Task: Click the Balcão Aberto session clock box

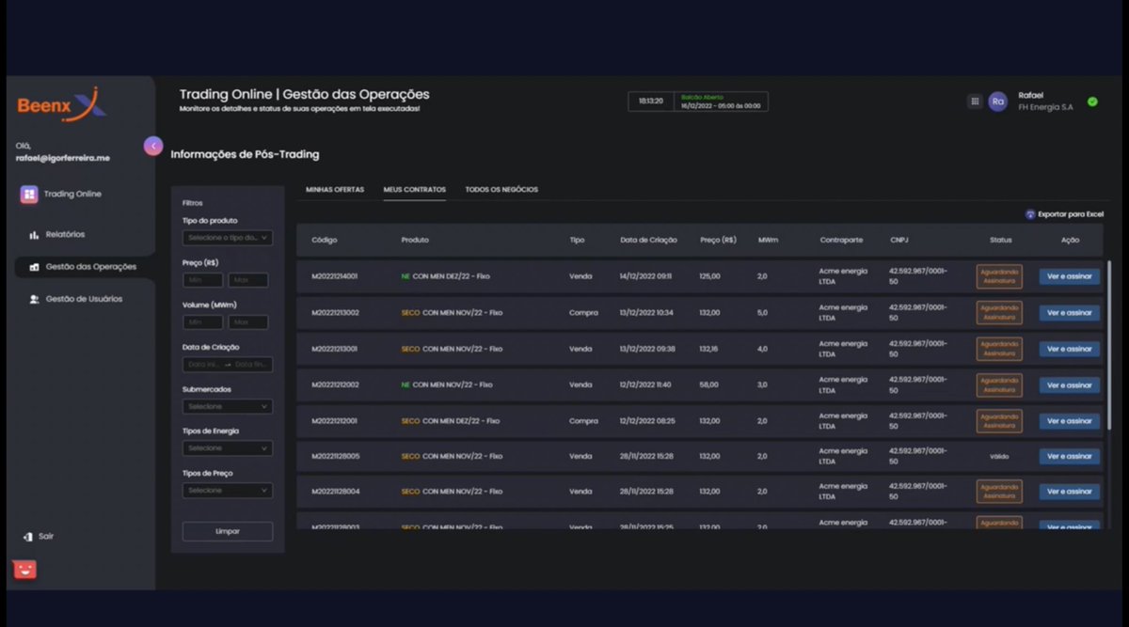Action: tap(698, 102)
